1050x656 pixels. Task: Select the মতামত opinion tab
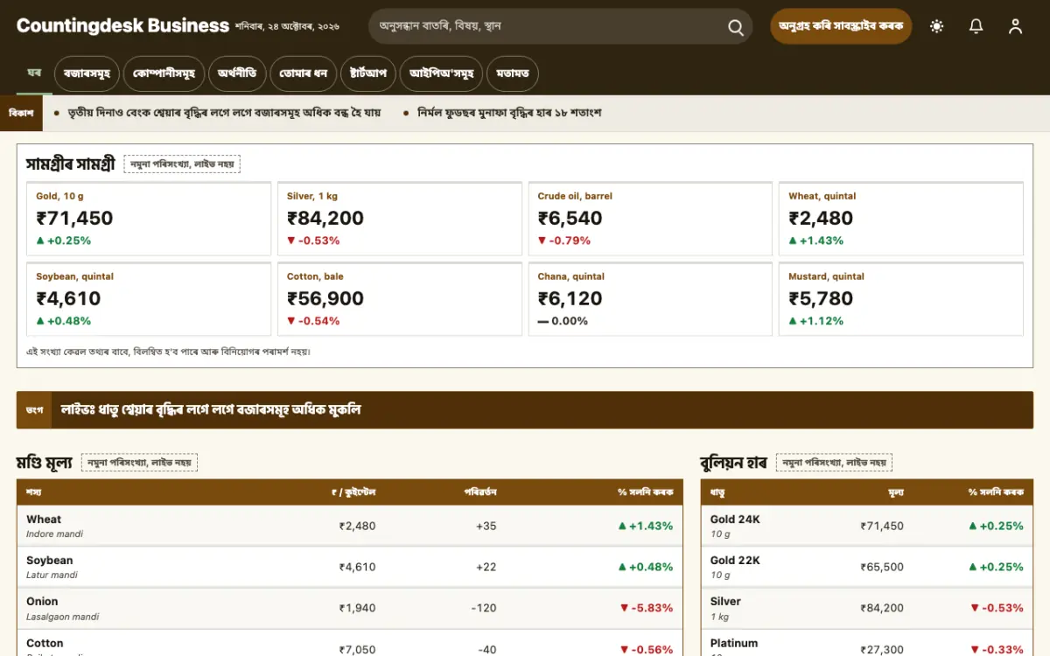pyautogui.click(x=512, y=73)
